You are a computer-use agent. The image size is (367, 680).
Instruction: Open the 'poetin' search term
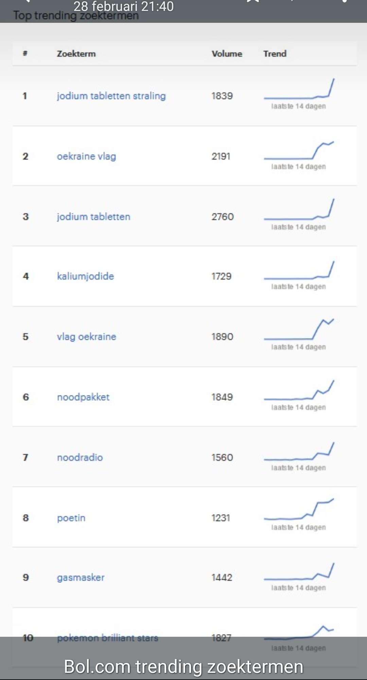pyautogui.click(x=71, y=518)
